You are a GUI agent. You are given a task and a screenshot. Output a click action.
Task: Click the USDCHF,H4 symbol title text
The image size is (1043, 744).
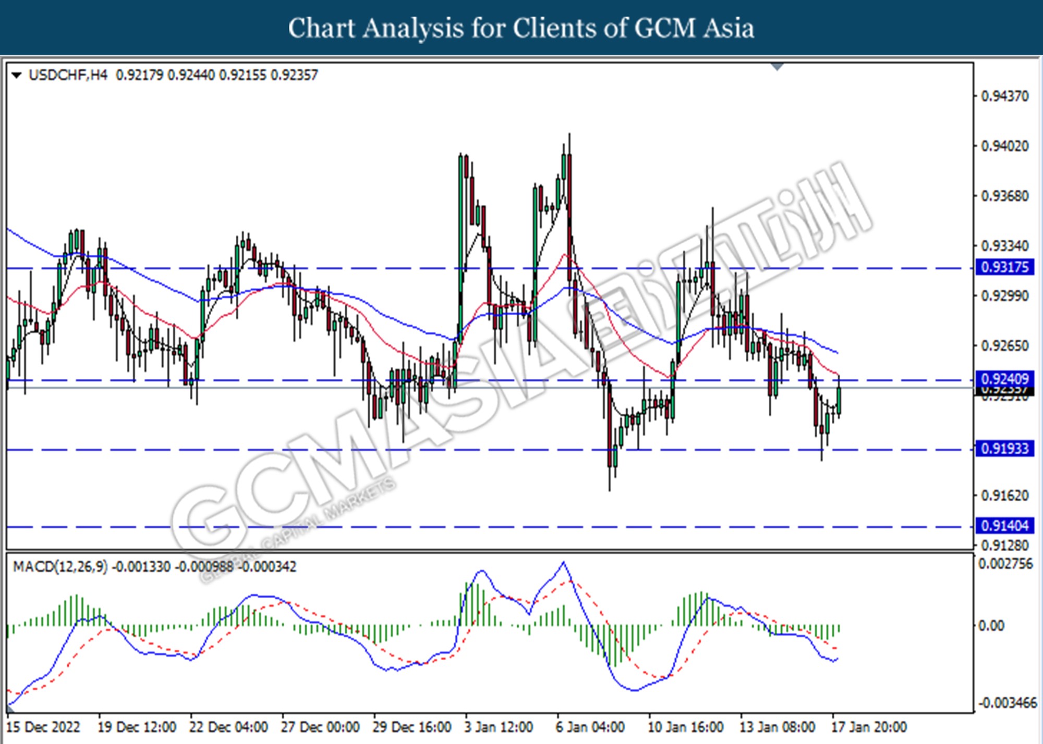point(68,75)
